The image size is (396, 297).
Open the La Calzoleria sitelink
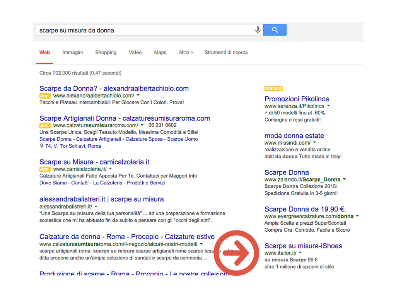tap(108, 183)
